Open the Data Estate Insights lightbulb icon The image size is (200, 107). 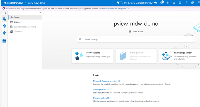click(x=4, y=33)
